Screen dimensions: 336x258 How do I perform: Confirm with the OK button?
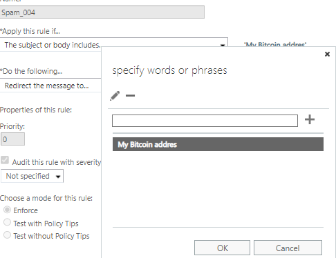tap(222, 248)
